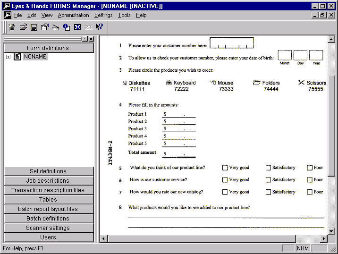Click the Save floppy disk icon

coord(34,27)
